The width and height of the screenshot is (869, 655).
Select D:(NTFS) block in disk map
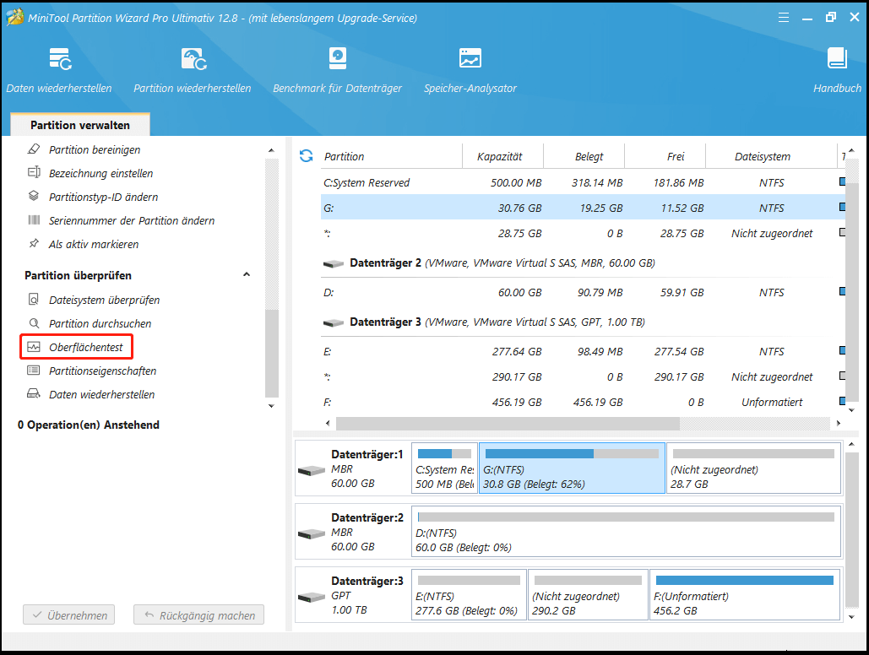[627, 531]
